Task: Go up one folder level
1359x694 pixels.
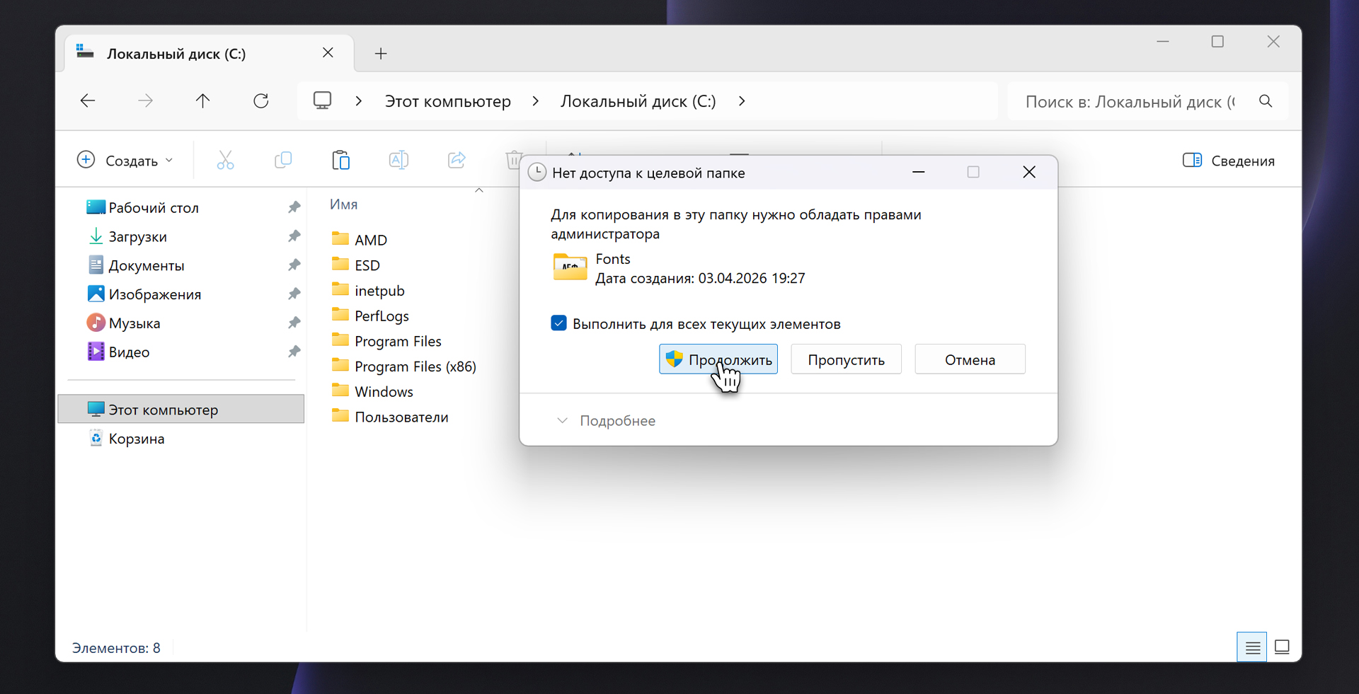Action: coord(203,101)
